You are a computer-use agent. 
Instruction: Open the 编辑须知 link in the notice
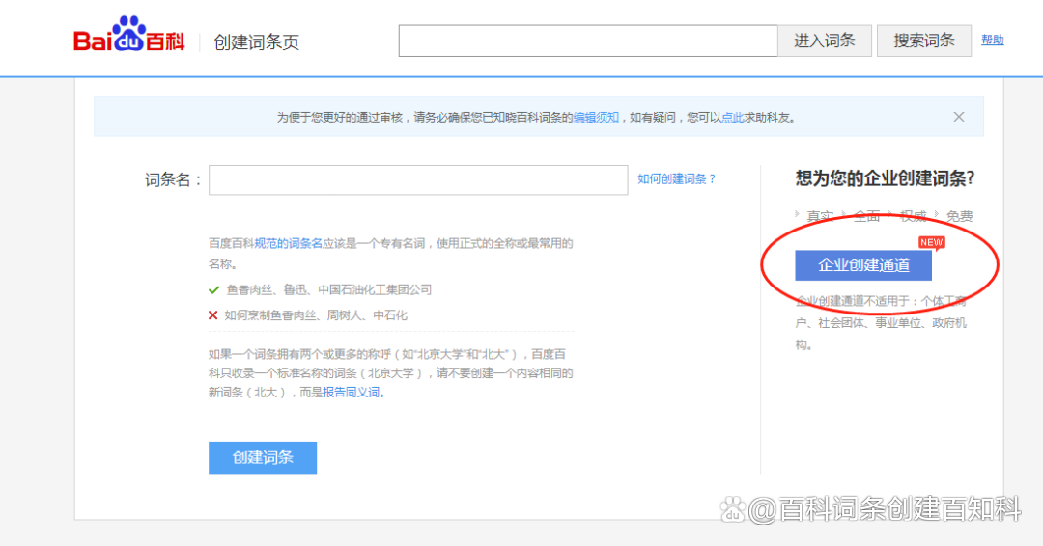(x=596, y=118)
